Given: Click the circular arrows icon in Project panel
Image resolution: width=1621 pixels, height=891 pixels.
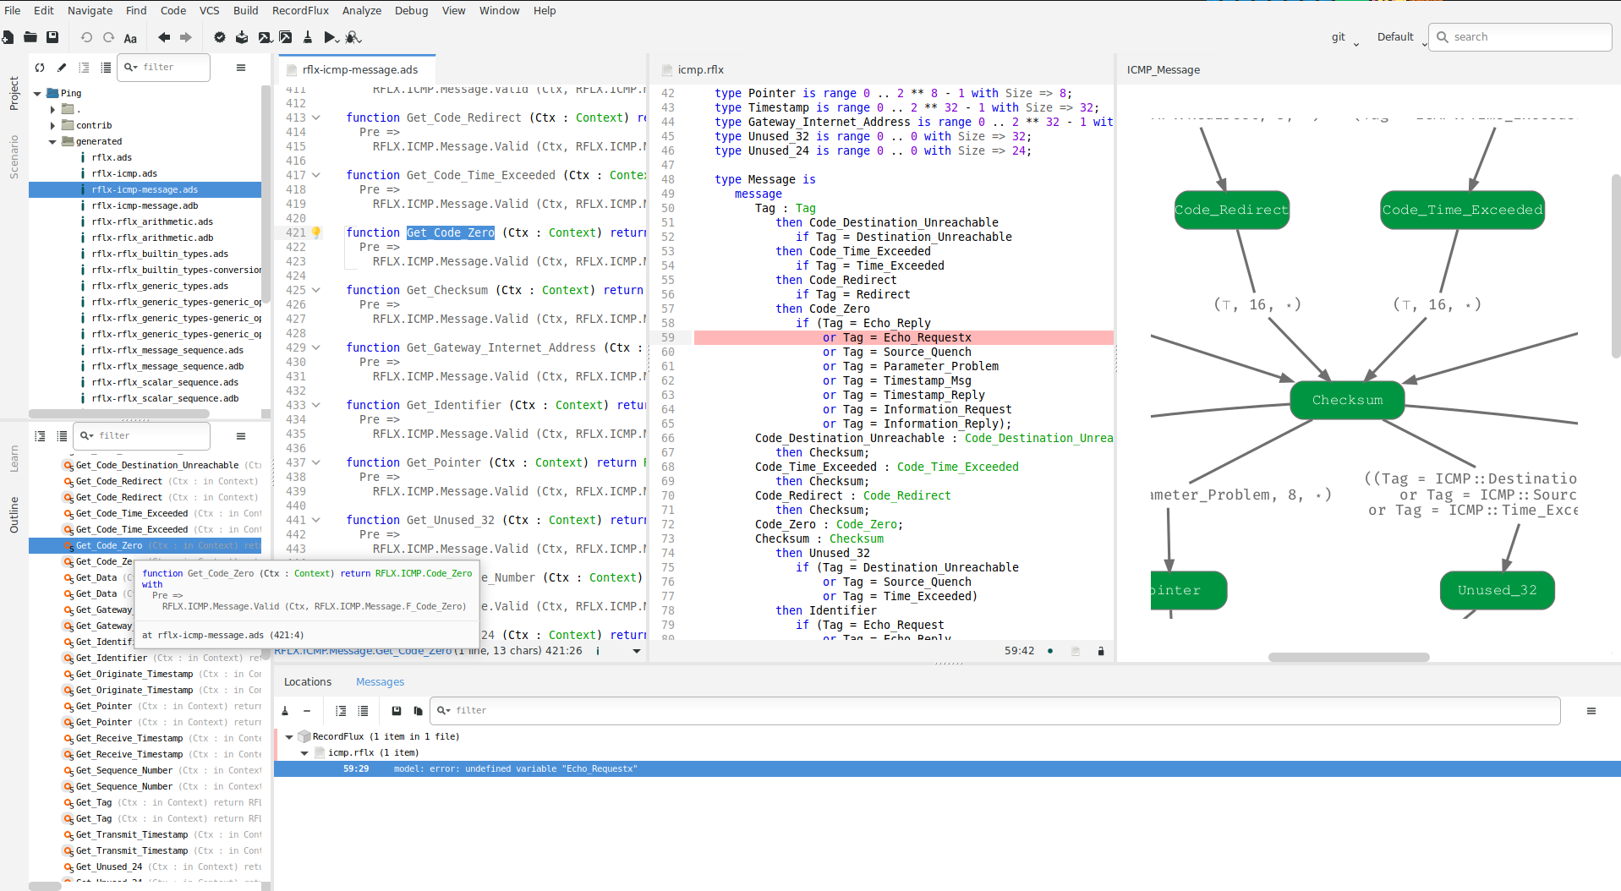Looking at the screenshot, I should 40,67.
